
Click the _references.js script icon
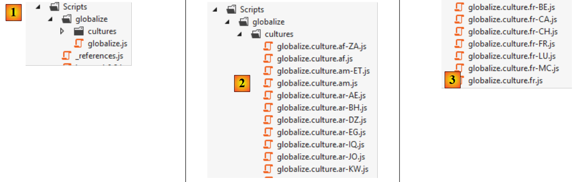pyautogui.click(x=67, y=56)
